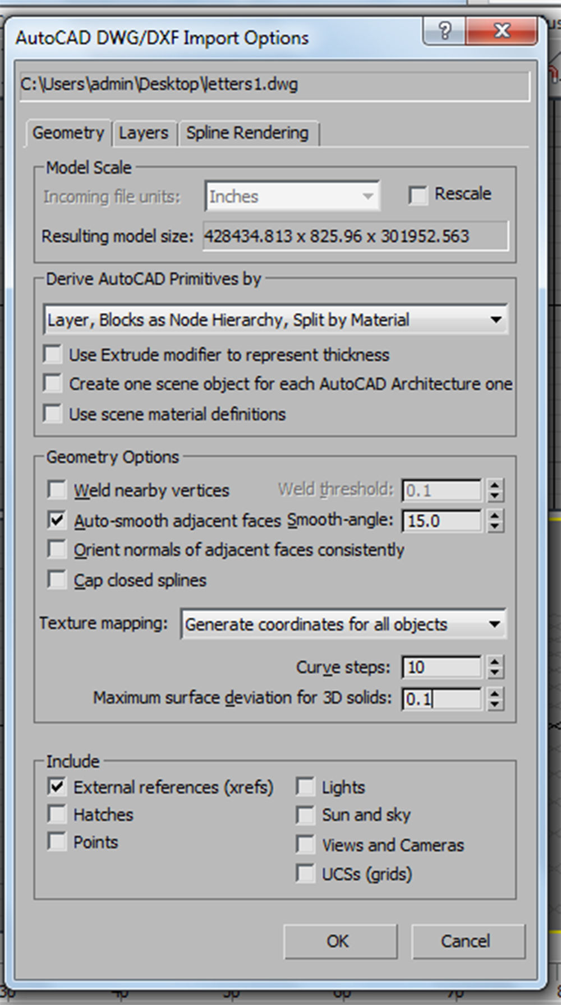Check Cap closed splines
This screenshot has width=561, height=1005.
coord(57,580)
